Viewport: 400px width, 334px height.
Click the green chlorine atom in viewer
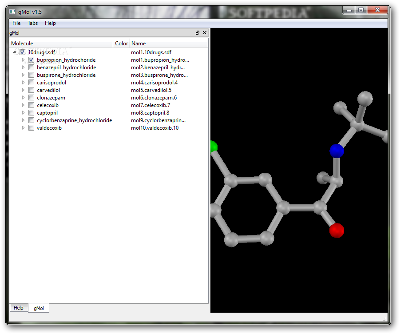click(214, 147)
